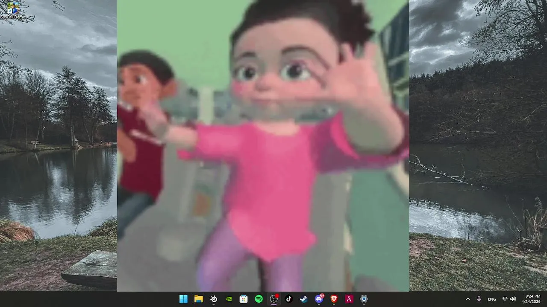Open TikTok from the taskbar
This screenshot has height=307, width=547.
[289, 299]
